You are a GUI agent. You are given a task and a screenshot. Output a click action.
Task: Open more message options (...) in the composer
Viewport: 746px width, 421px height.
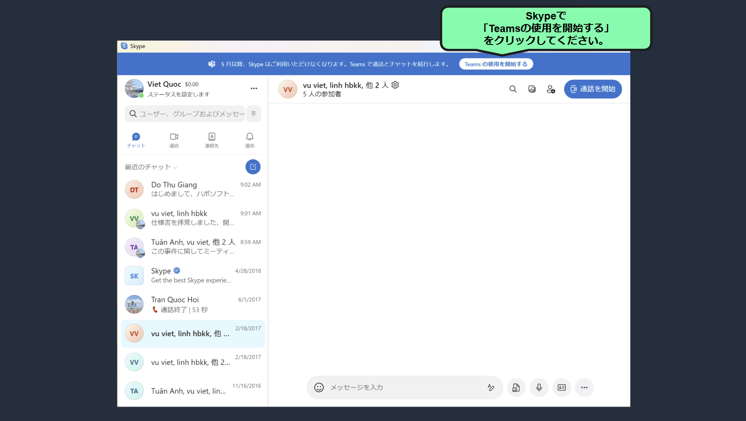(584, 387)
